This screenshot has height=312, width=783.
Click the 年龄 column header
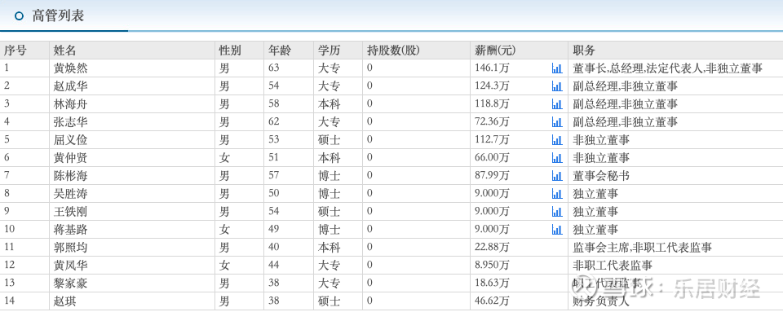[279, 51]
